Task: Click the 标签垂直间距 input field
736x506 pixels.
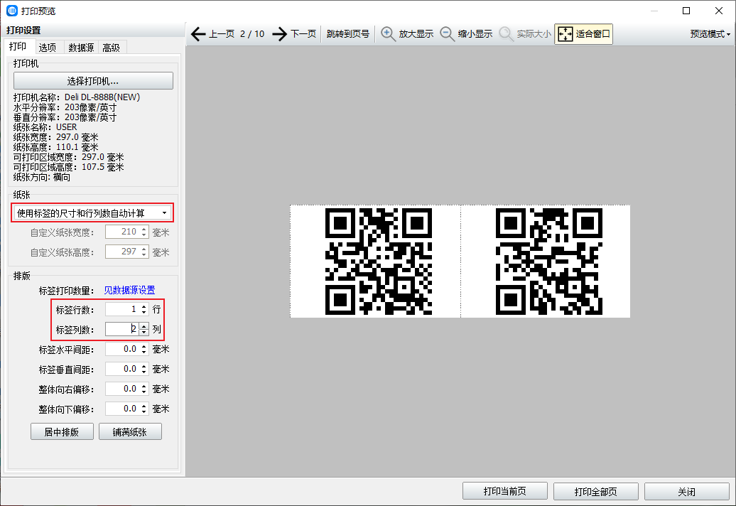Action: (122, 369)
